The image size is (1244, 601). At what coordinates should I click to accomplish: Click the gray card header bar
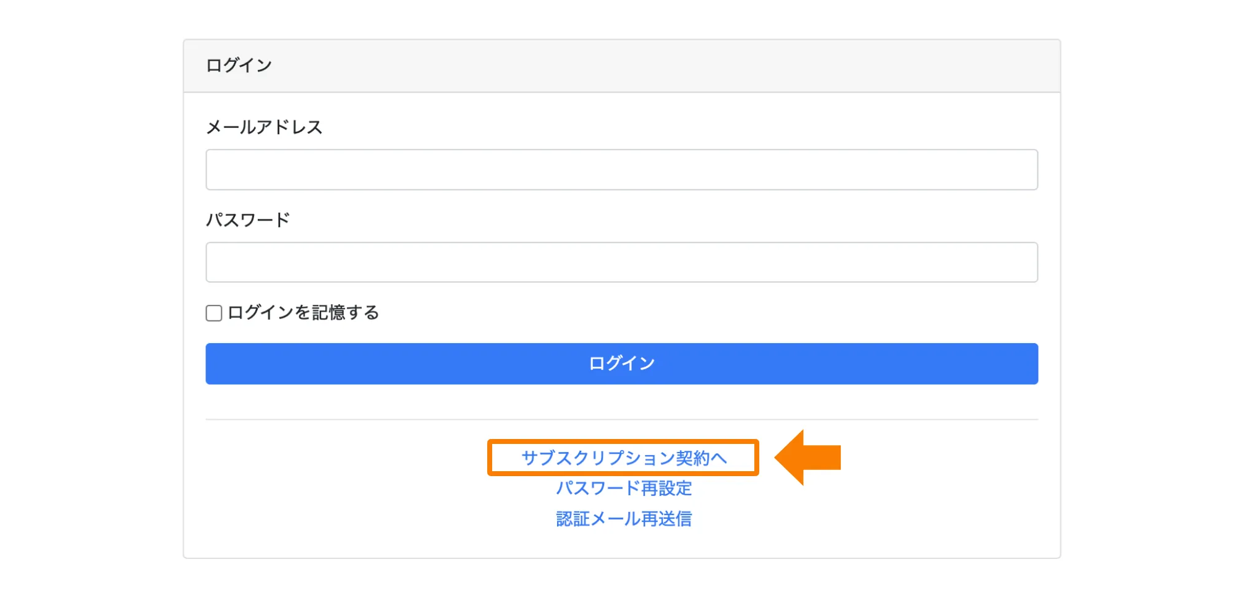click(621, 66)
